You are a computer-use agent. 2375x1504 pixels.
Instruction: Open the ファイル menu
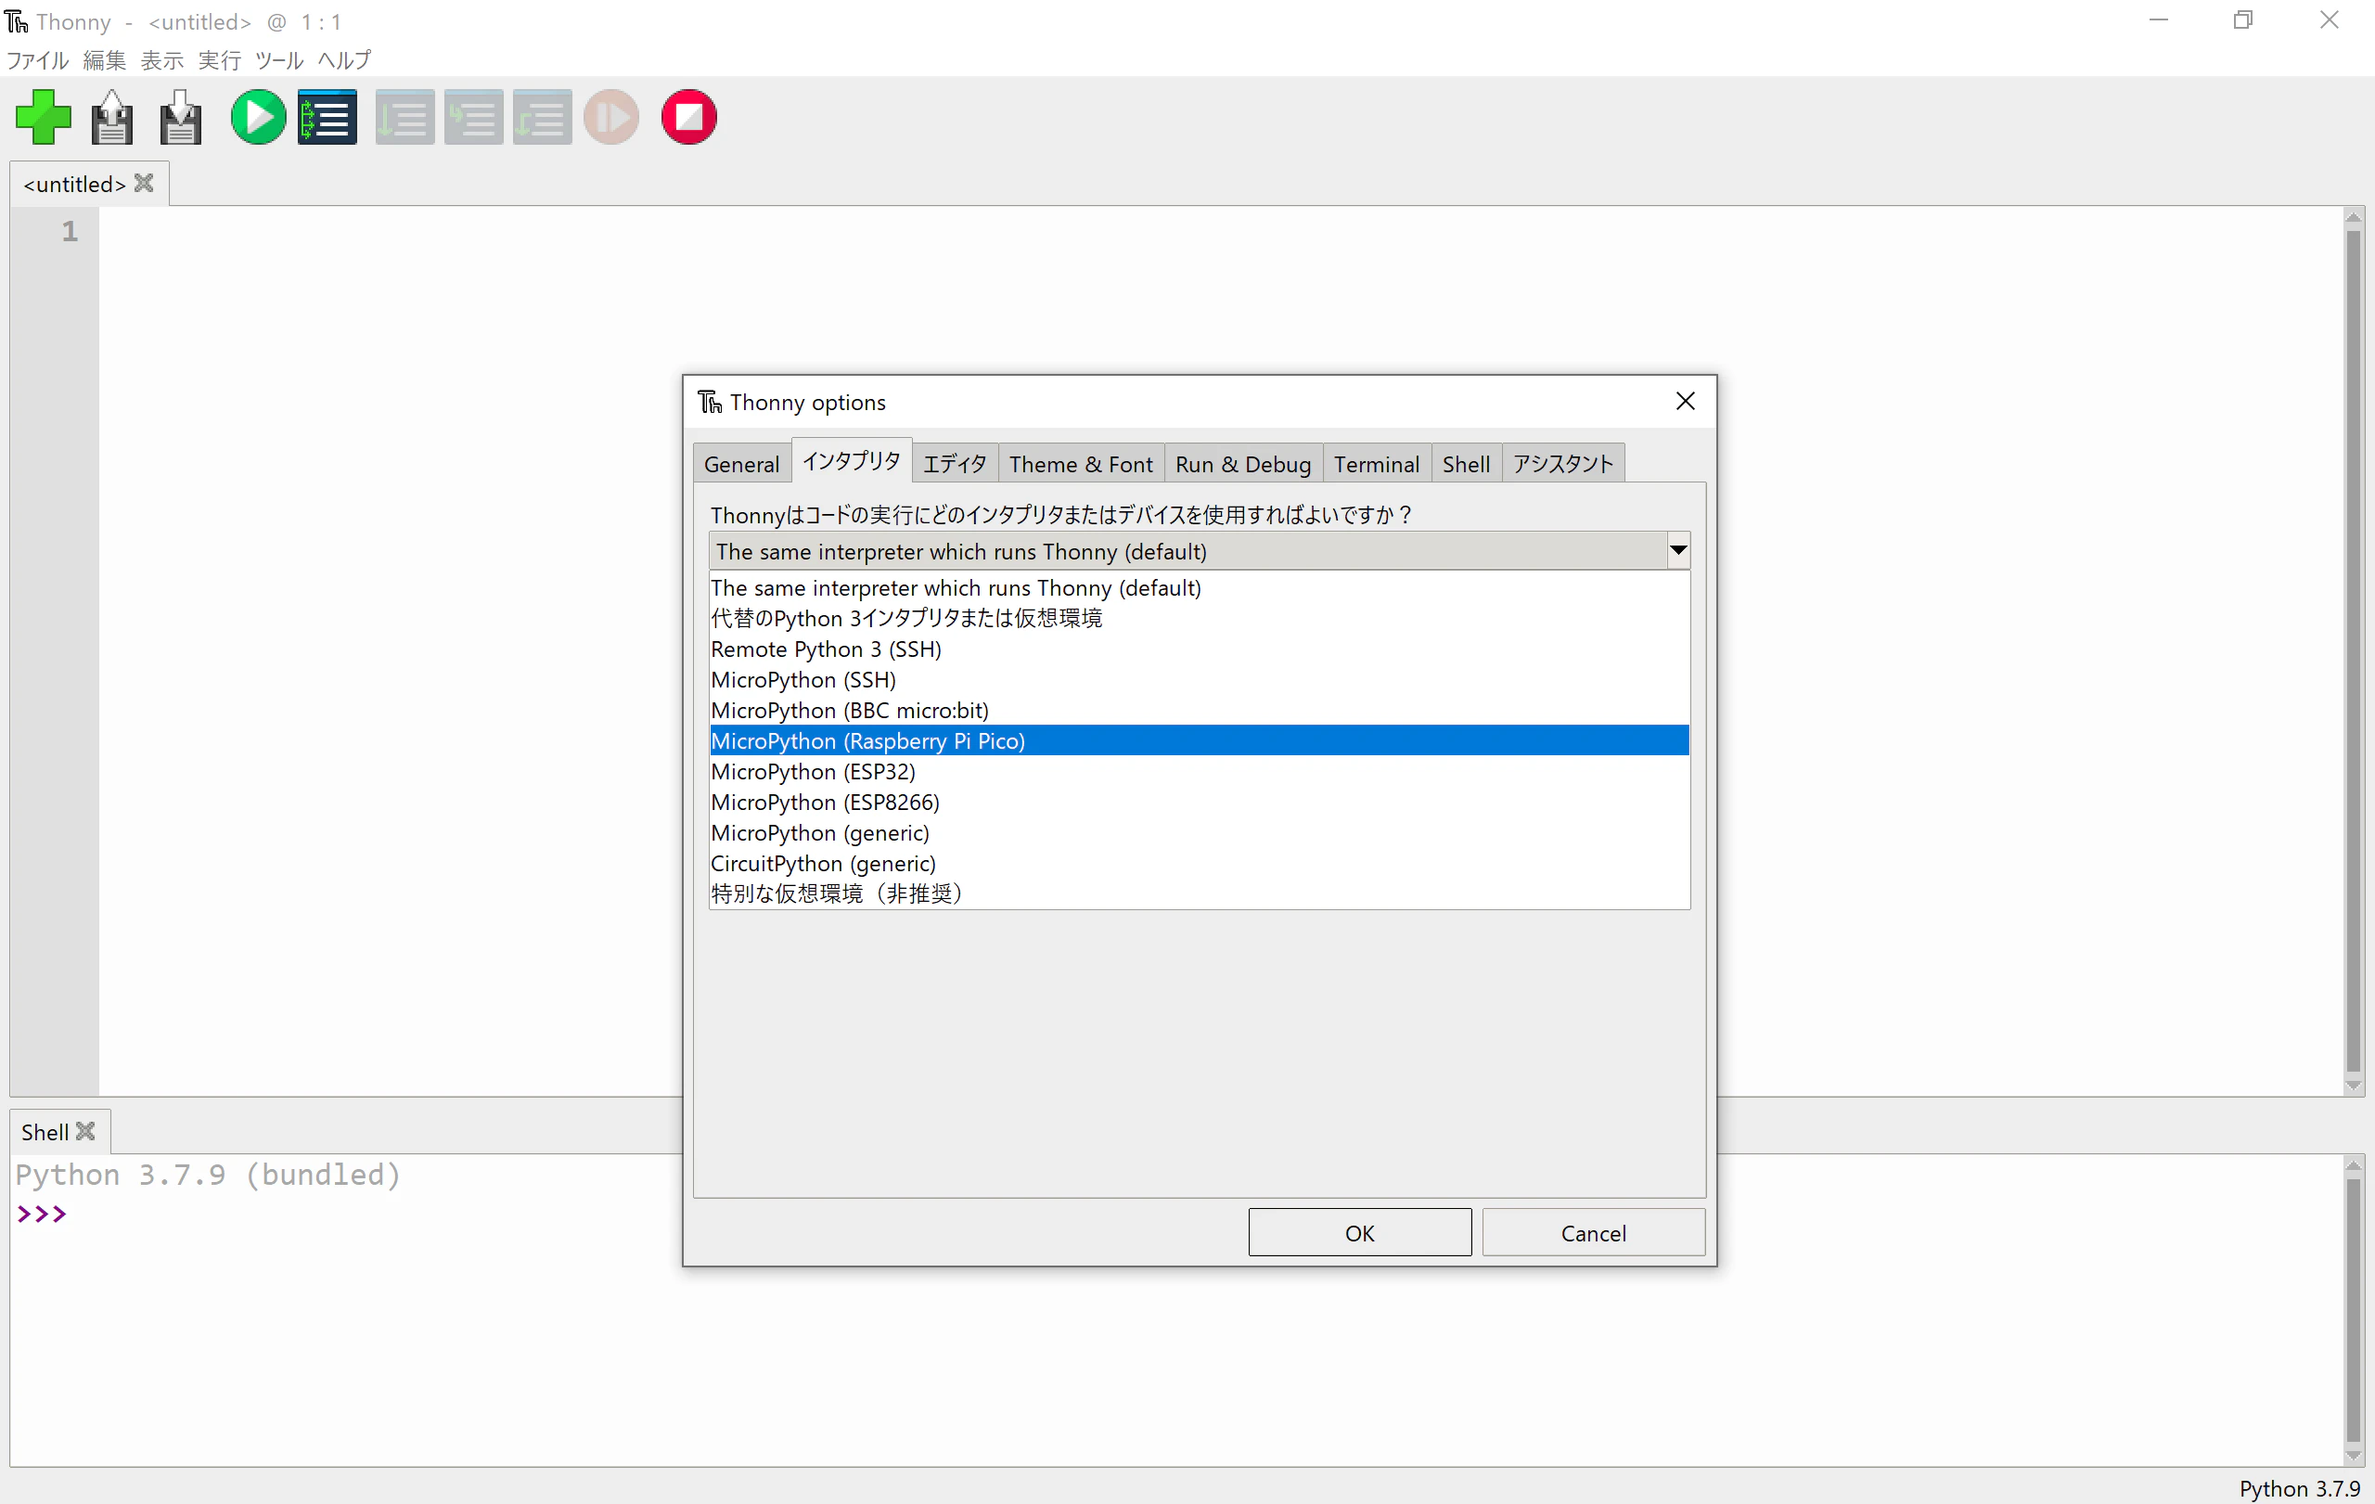(x=37, y=60)
